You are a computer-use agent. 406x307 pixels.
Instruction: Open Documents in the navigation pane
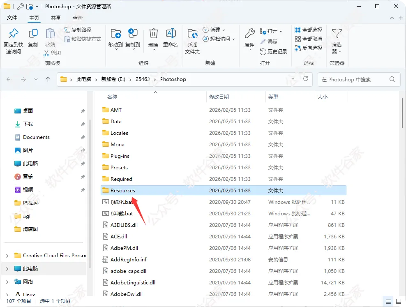click(36, 137)
